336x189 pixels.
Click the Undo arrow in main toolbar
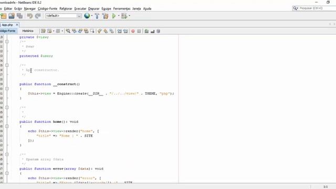pyautogui.click(x=29, y=16)
